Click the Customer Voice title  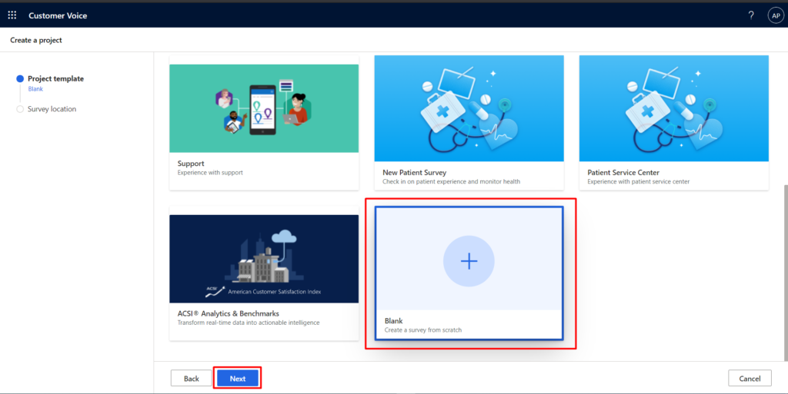pos(58,15)
